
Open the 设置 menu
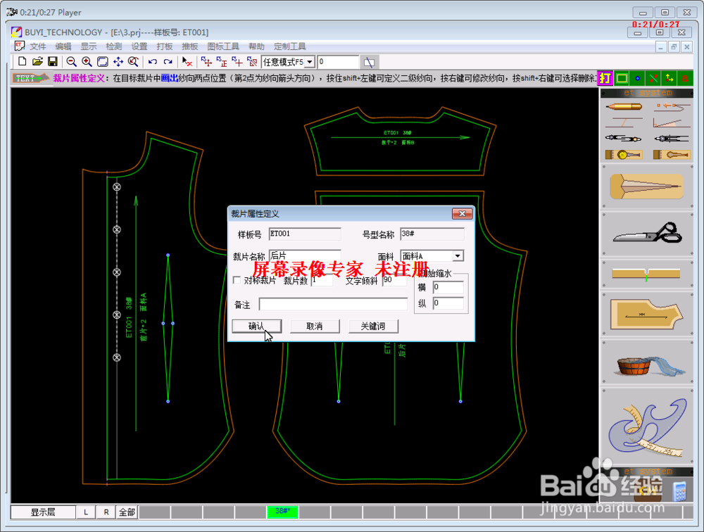[139, 46]
